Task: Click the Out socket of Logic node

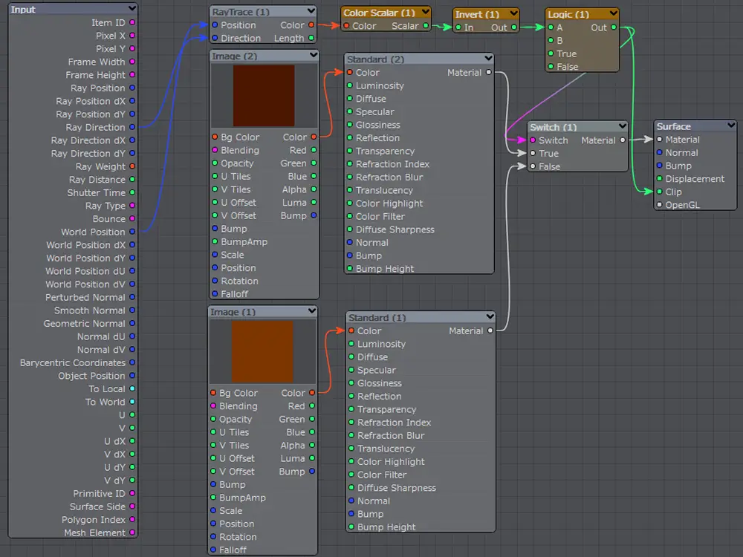Action: click(613, 27)
